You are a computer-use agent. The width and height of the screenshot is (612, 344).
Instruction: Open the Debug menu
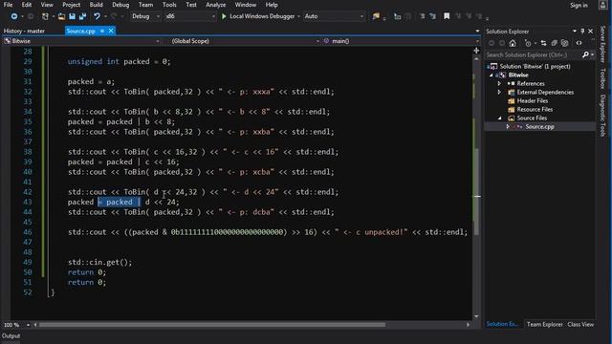120,5
